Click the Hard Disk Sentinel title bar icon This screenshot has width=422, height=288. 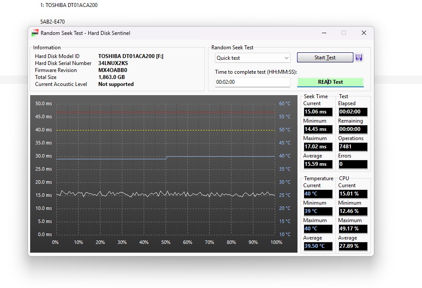point(35,33)
